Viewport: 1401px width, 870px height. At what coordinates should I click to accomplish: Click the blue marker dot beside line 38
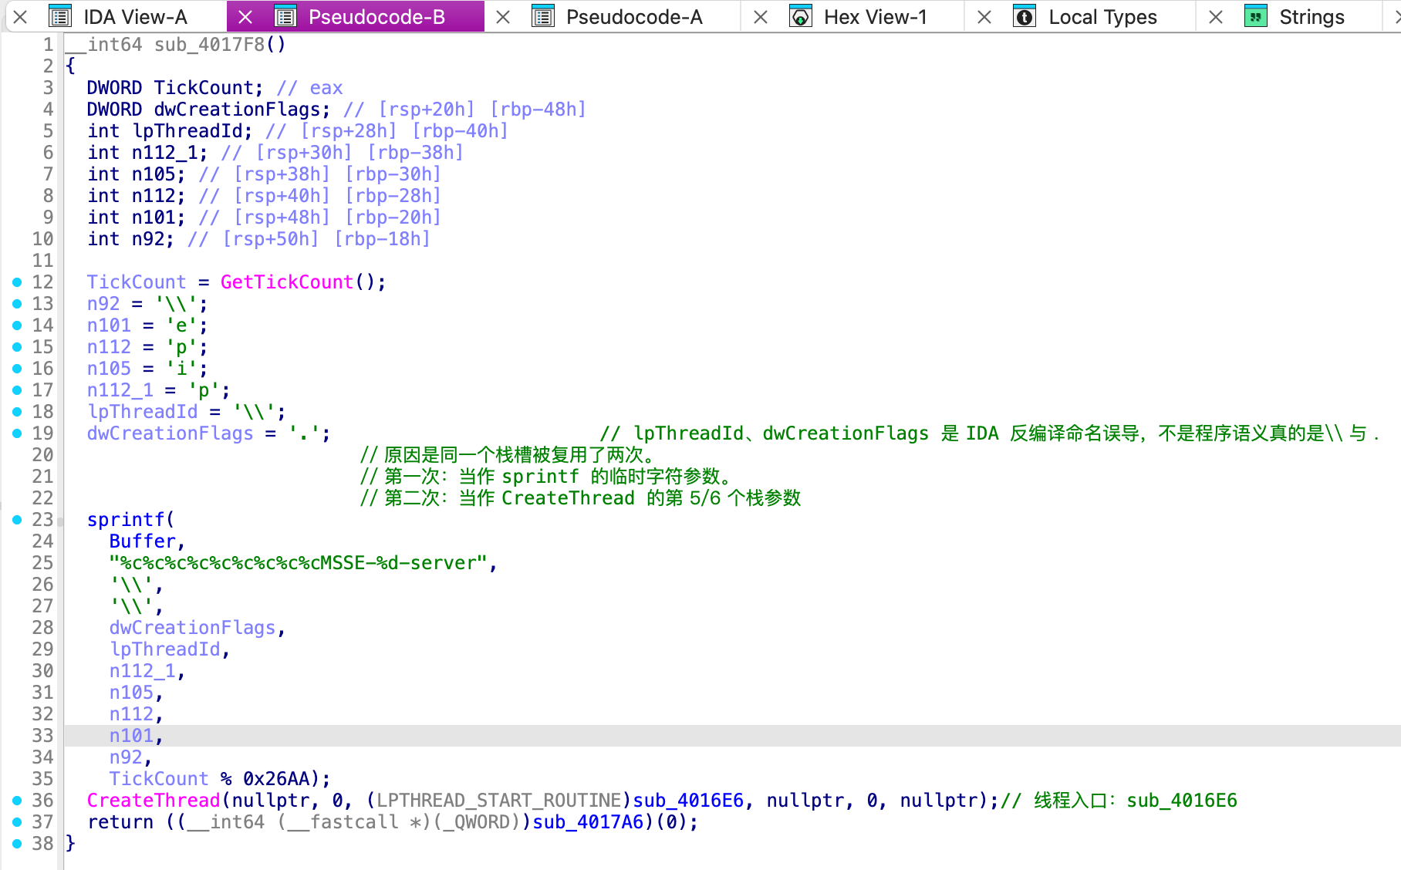[x=17, y=844]
